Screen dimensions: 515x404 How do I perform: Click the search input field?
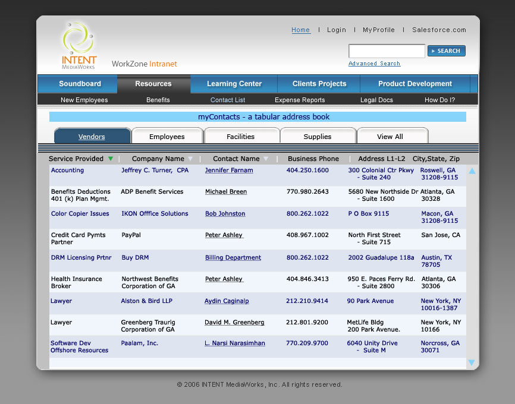(x=387, y=51)
